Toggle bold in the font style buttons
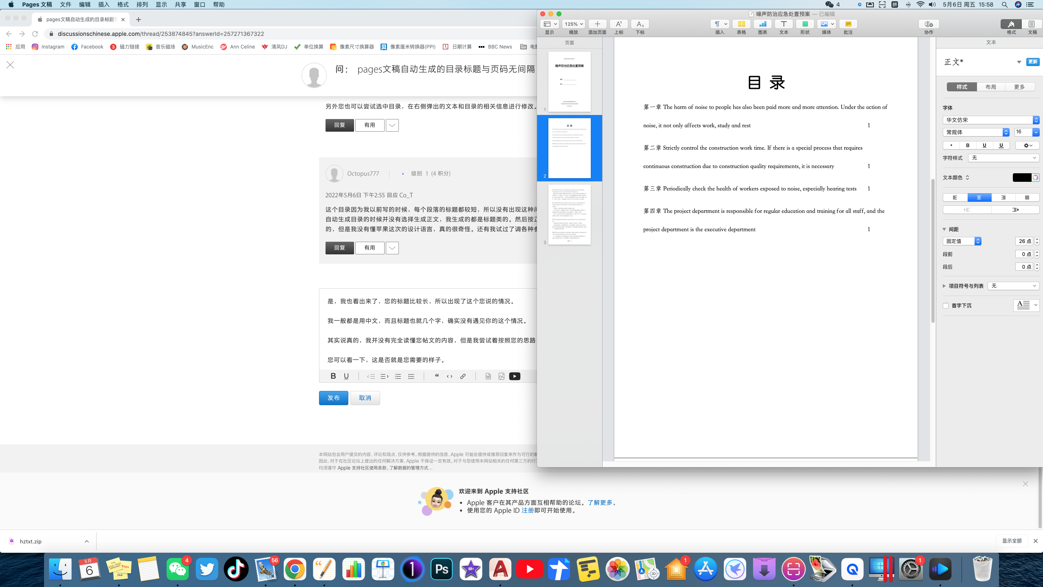Screen dimensions: 1043x587 coord(968,146)
